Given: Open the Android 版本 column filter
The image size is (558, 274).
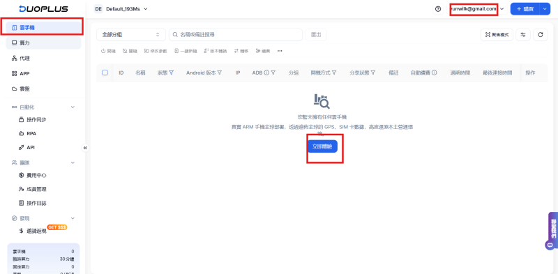Looking at the screenshot, I should (220, 73).
